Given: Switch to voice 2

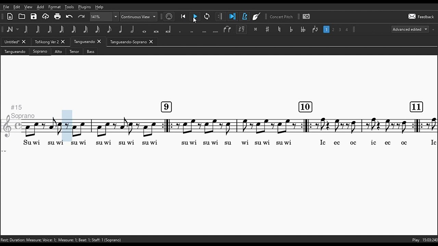Looking at the screenshot, I should click(333, 29).
